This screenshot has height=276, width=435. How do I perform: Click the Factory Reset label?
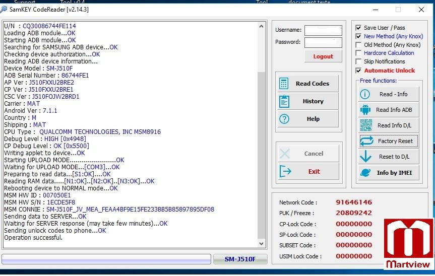pos(395,141)
